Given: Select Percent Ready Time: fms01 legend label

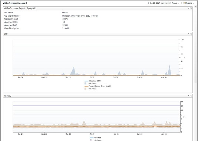Looking at the screenshot, I should [x=100, y=86].
